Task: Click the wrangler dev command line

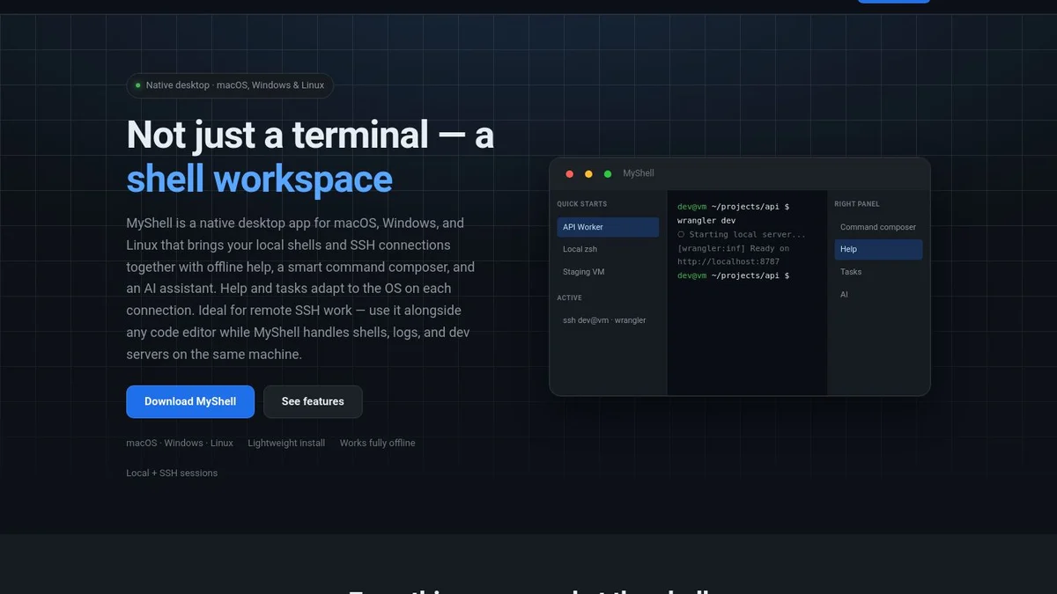Action: click(x=706, y=221)
